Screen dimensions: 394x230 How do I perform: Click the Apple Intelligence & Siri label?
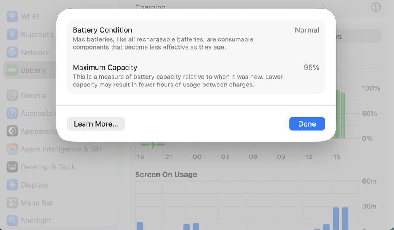pyautogui.click(x=61, y=149)
